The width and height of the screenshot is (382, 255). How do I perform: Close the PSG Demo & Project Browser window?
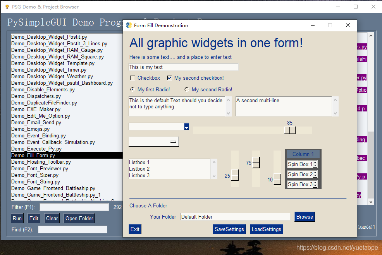(373, 7)
